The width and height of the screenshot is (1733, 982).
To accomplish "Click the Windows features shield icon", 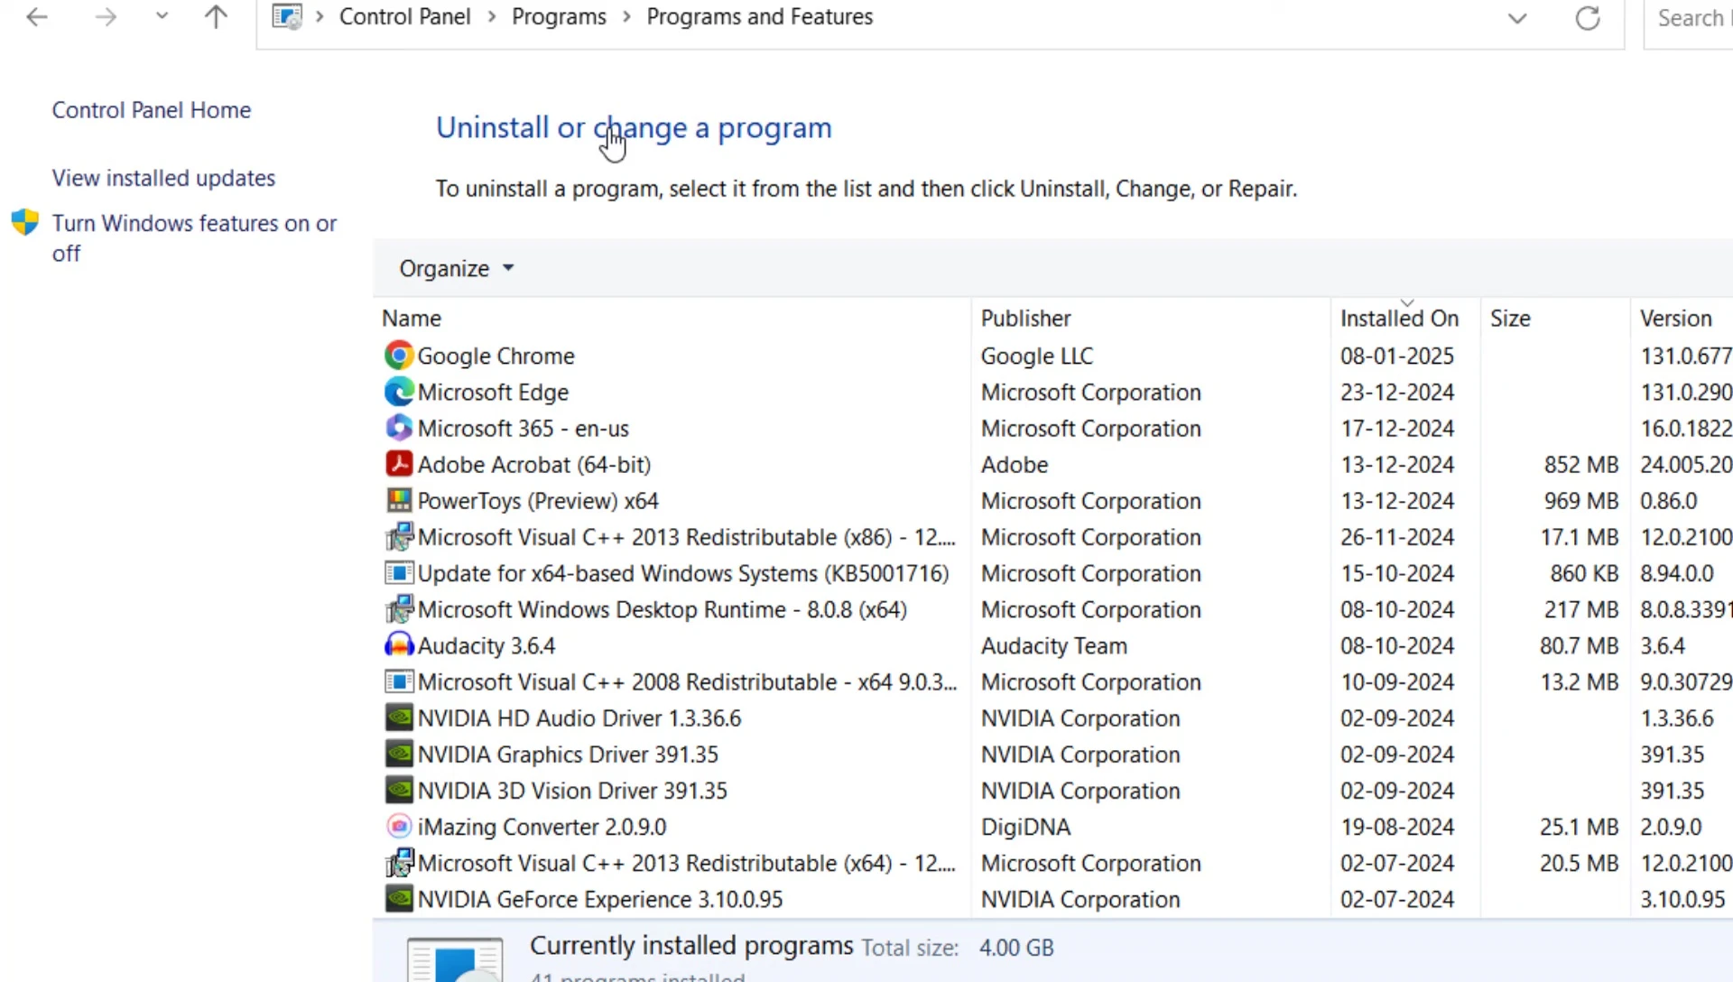I will tap(25, 223).
